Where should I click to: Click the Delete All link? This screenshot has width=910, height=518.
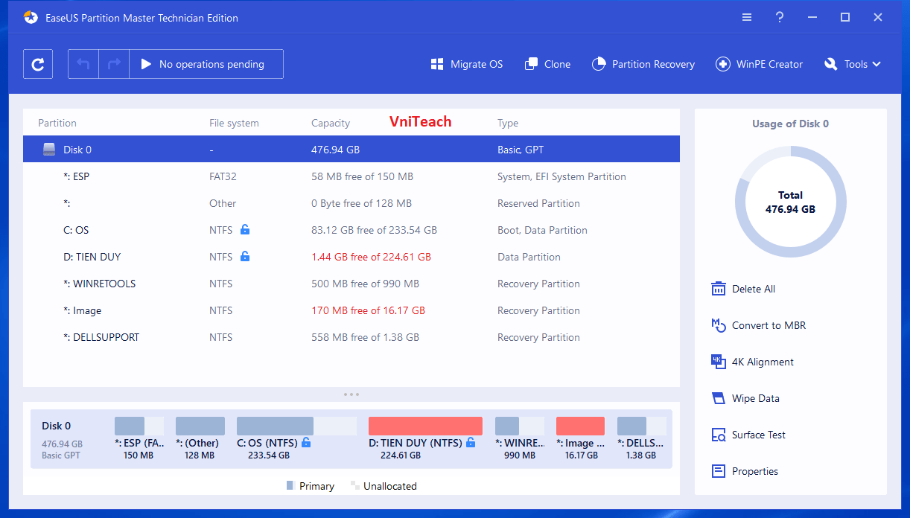[x=754, y=289]
